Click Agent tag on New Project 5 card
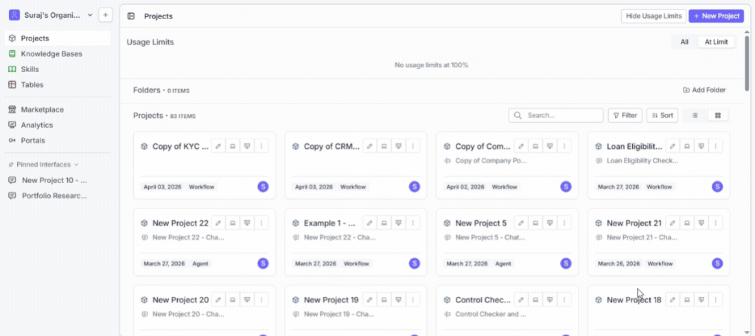The height and width of the screenshot is (336, 755). point(503,264)
